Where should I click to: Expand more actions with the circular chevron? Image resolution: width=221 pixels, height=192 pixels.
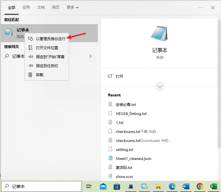160,86
